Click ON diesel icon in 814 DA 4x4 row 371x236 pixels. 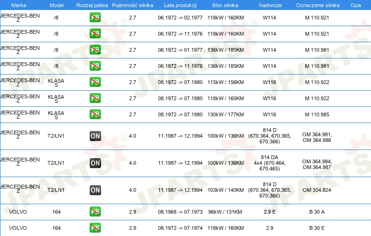95,163
